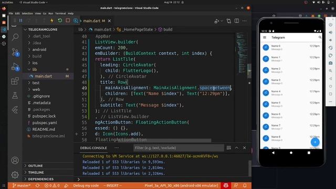
Task: Open changes compare icon in editor toolbar
Action: (229, 21)
